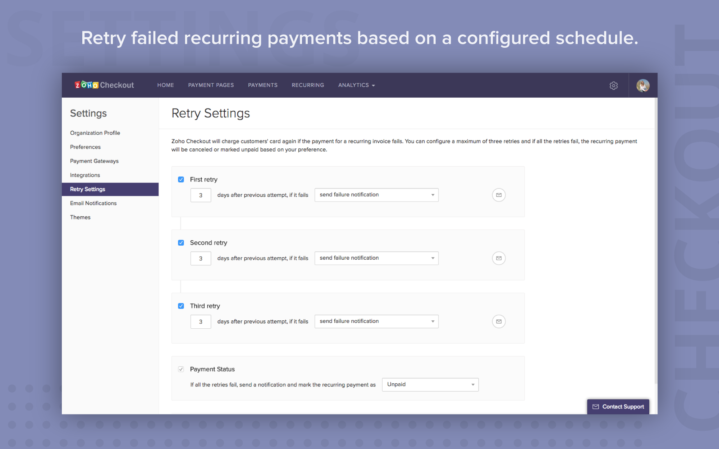Screen dimensions: 719x449
Task: Select Payment Gateways in the settings sidebar
Action: tap(94, 161)
